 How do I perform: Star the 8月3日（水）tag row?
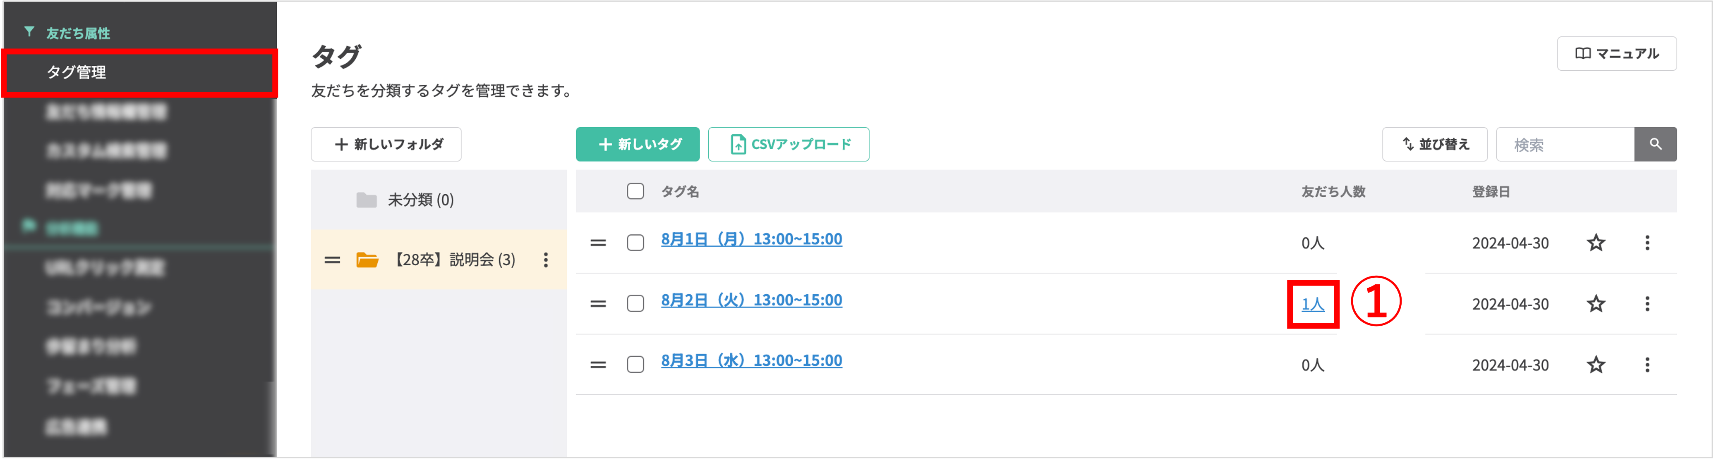click(x=1596, y=365)
